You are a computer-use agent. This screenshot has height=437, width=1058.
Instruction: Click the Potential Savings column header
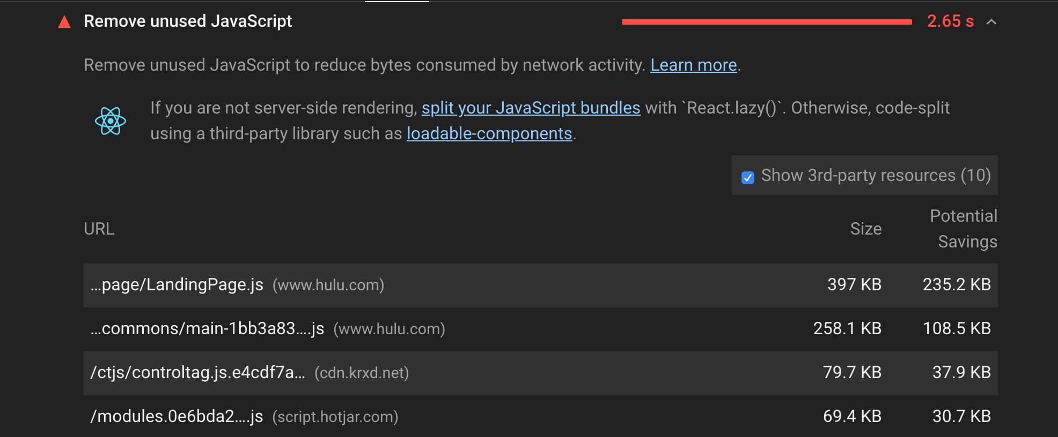964,229
